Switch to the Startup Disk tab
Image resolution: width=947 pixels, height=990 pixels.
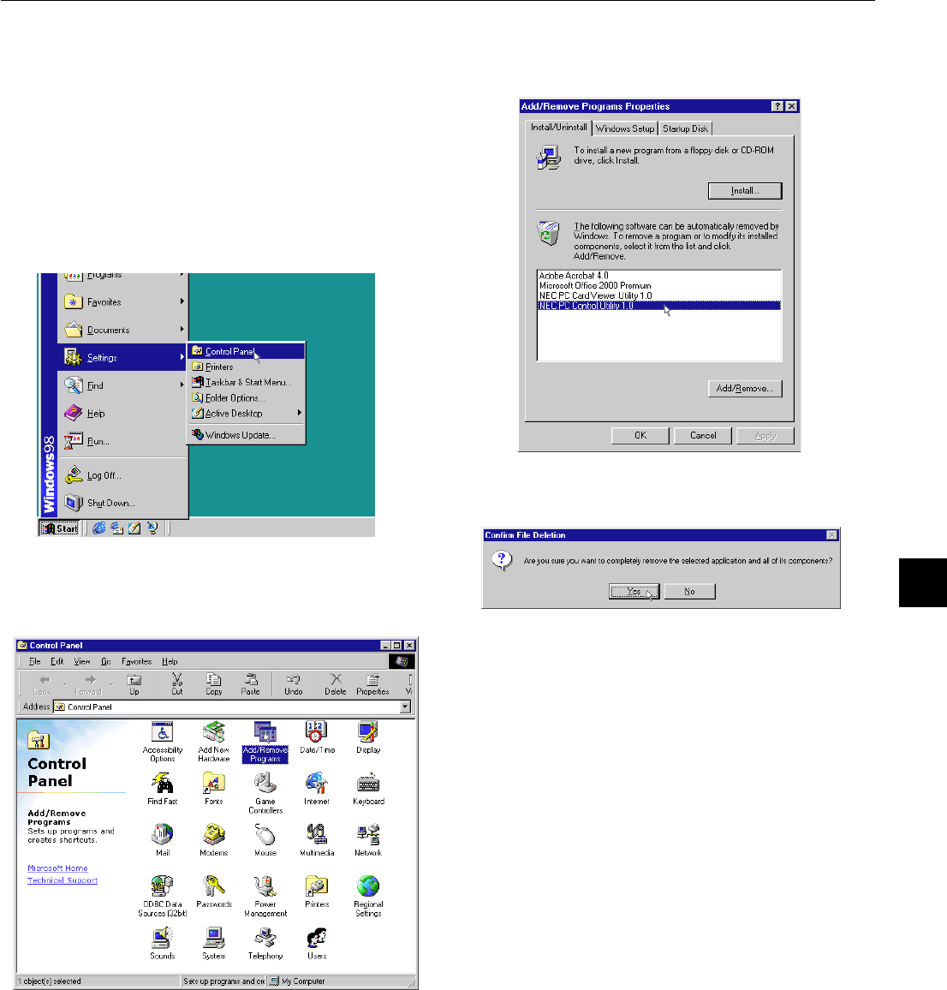685,128
